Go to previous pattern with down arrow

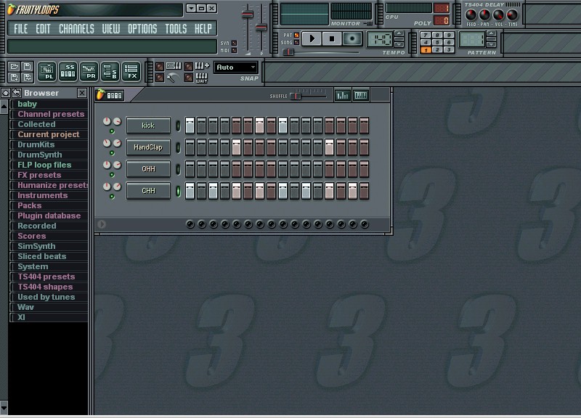491,44
